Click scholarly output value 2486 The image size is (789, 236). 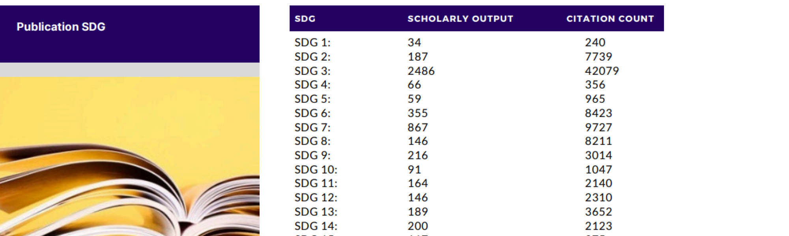point(421,71)
